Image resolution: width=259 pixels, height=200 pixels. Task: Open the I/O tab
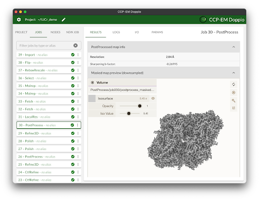pyautogui.click(x=137, y=32)
